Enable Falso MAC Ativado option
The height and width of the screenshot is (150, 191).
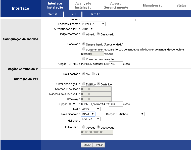pos(83,127)
